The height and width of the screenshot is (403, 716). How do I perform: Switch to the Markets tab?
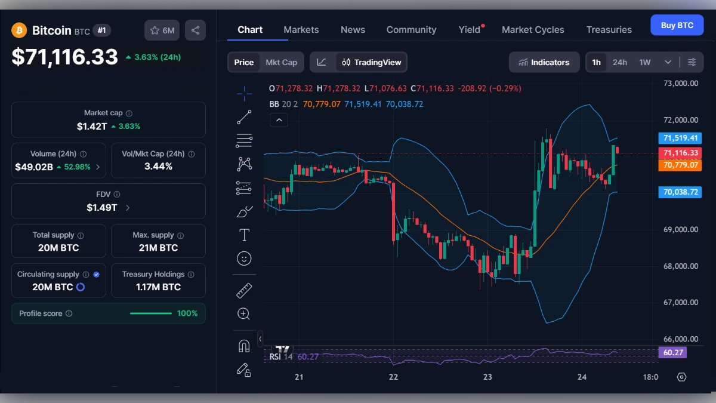[x=301, y=29]
